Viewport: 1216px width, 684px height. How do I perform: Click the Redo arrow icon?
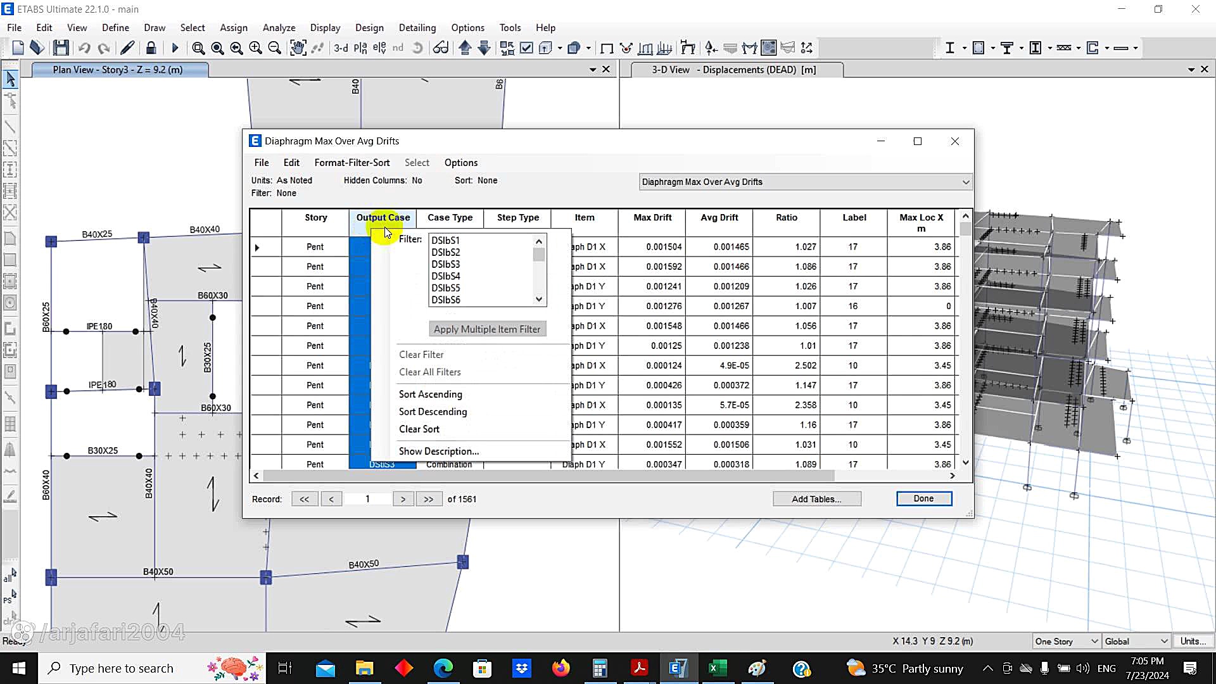coord(104,48)
